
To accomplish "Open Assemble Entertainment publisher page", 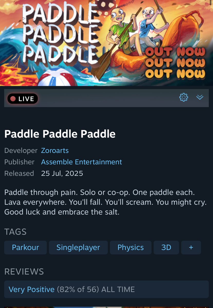I will click(81, 162).
